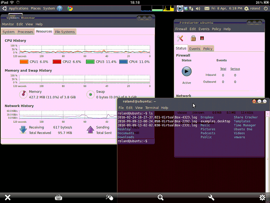Open the Terminal menu in terminal window
The height and width of the screenshot is (203, 270).
pyautogui.click(x=152, y=108)
